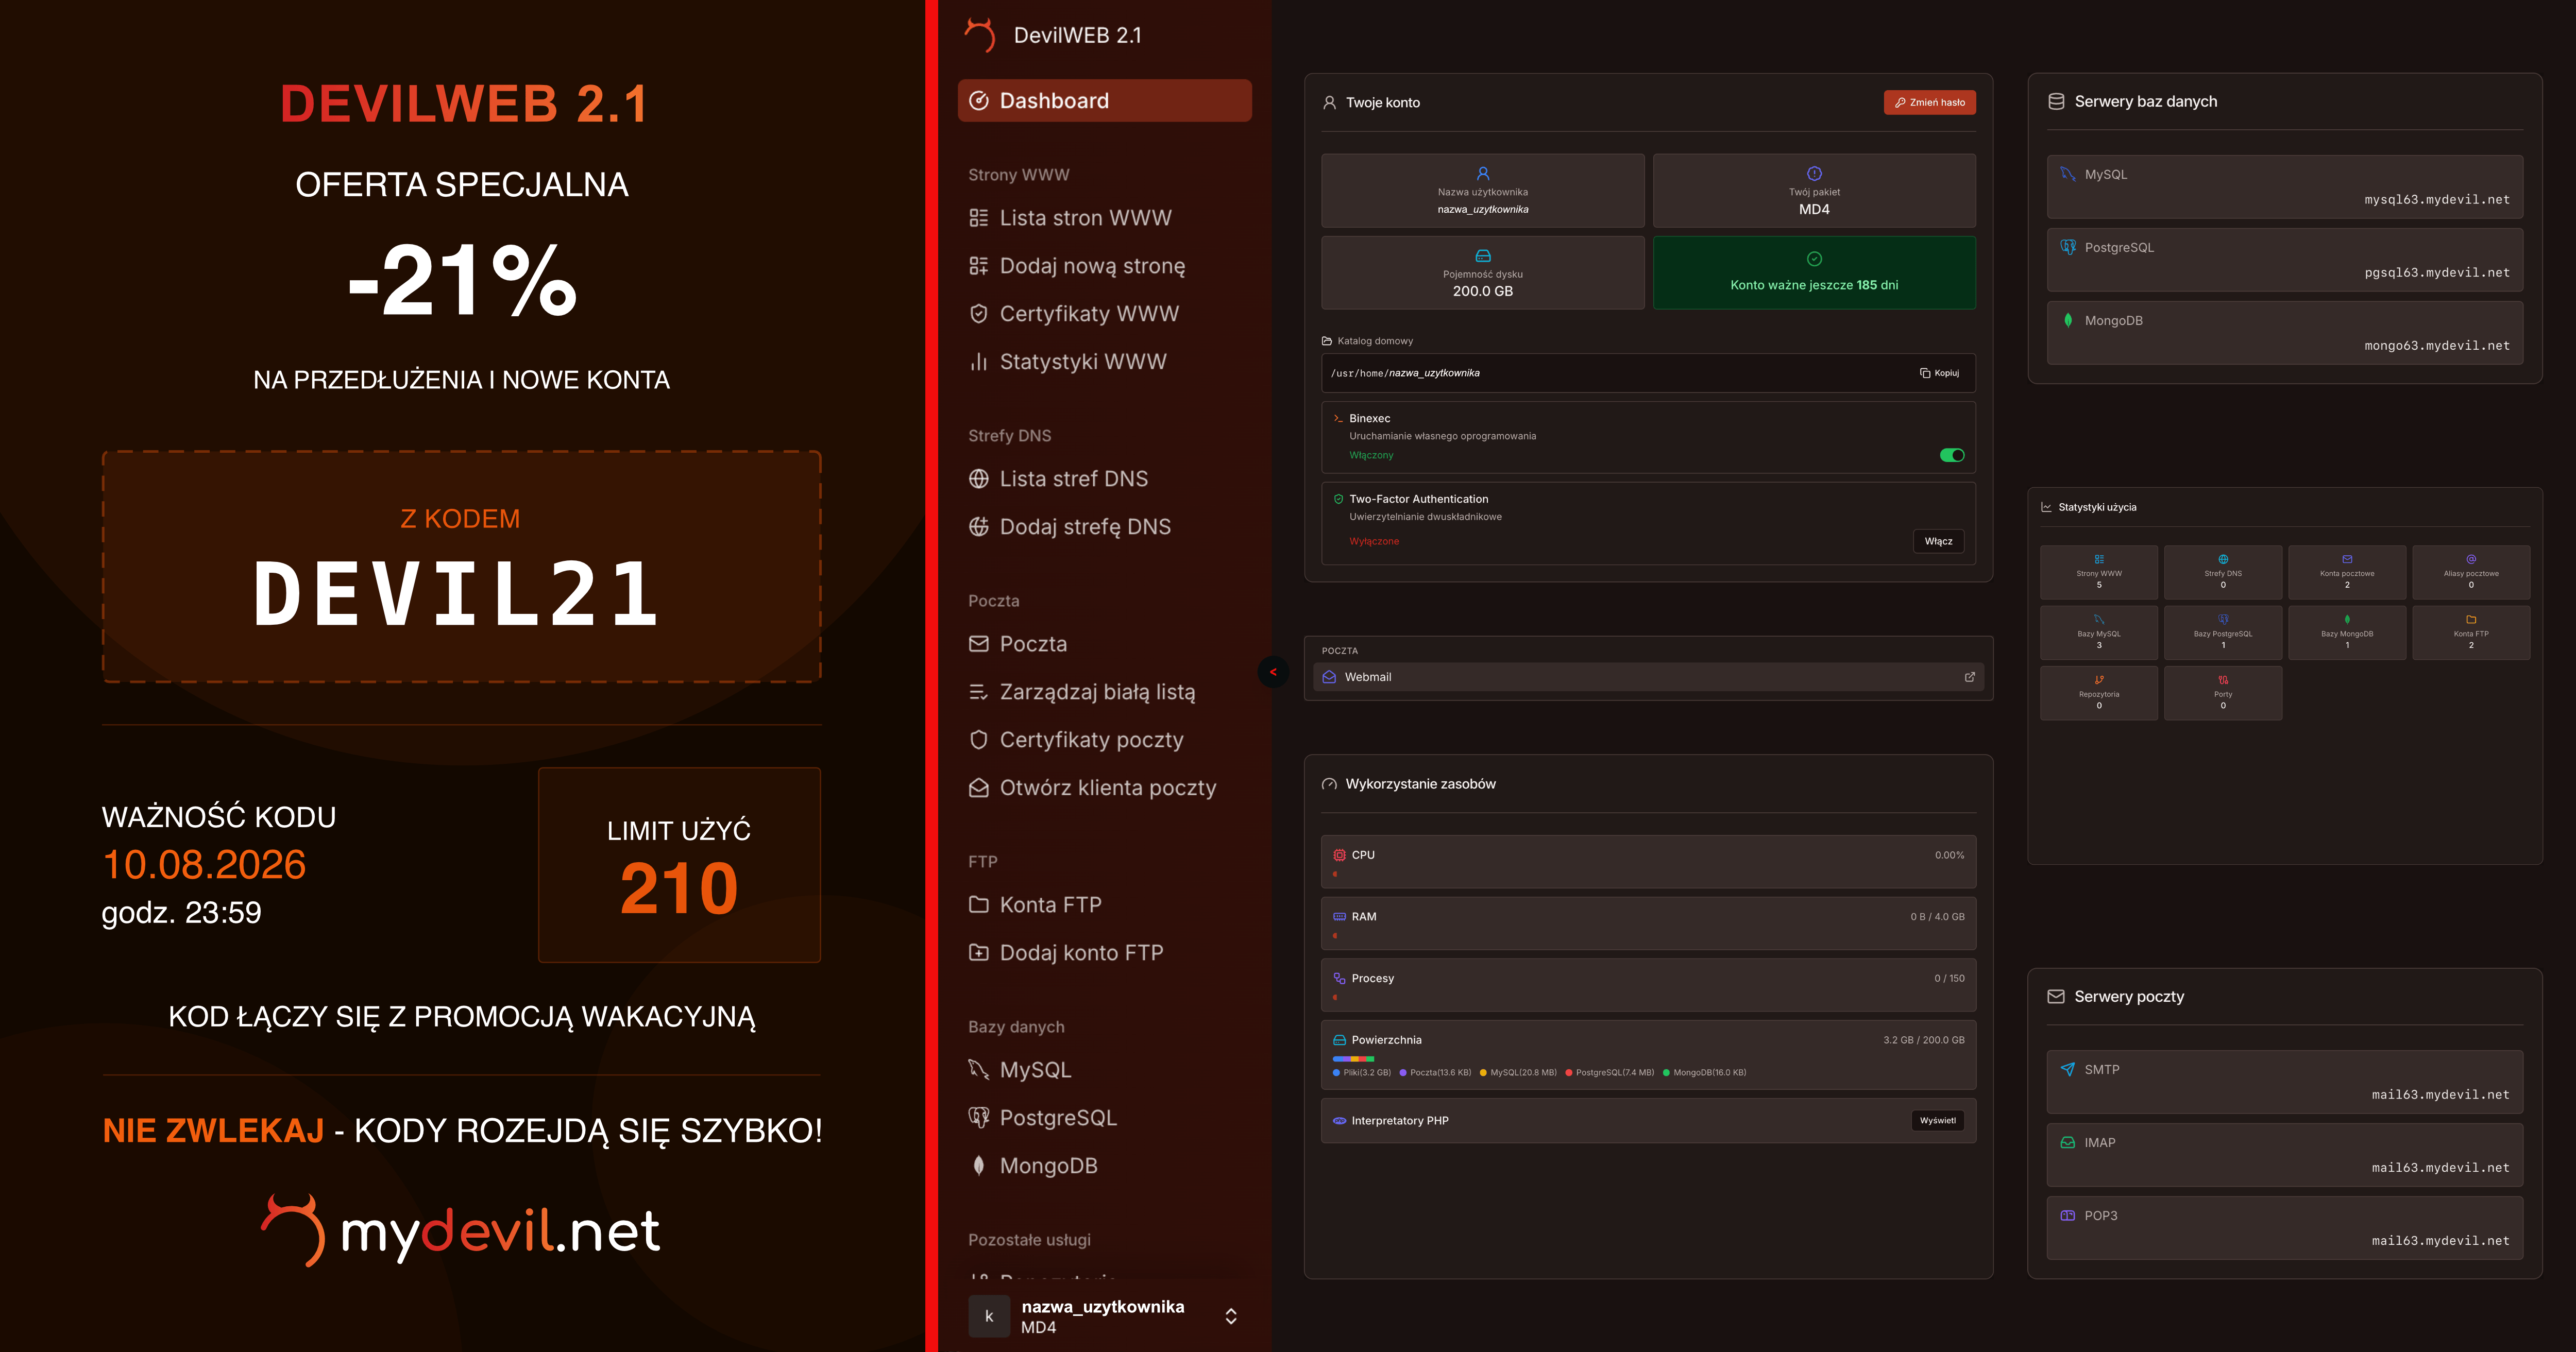Click the Pliki(3.2 GB) legend entry

pos(1362,1073)
